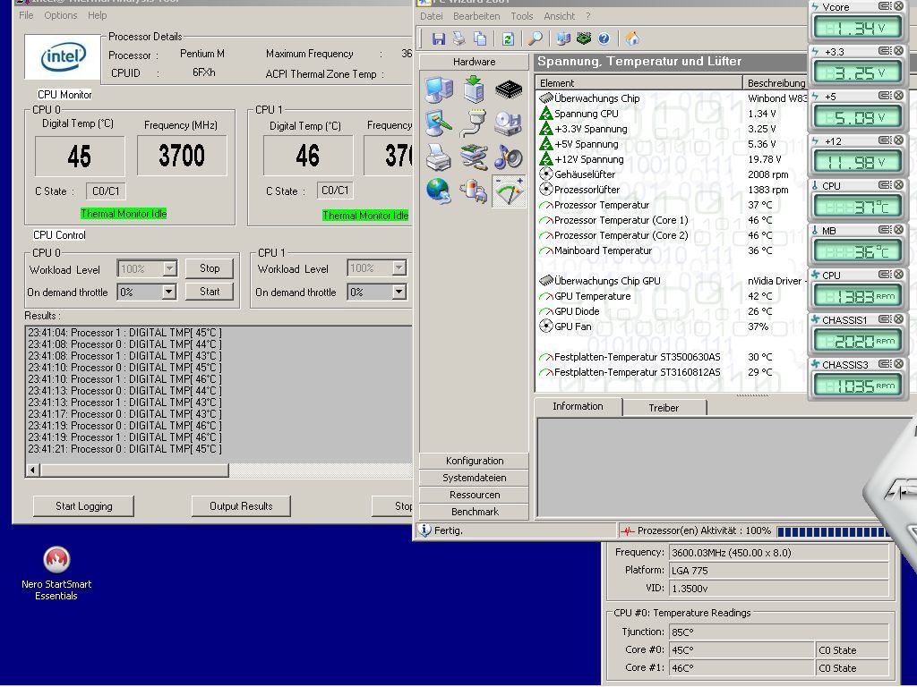Expand the Ressourcen section
The width and height of the screenshot is (917, 687).
[x=475, y=495]
